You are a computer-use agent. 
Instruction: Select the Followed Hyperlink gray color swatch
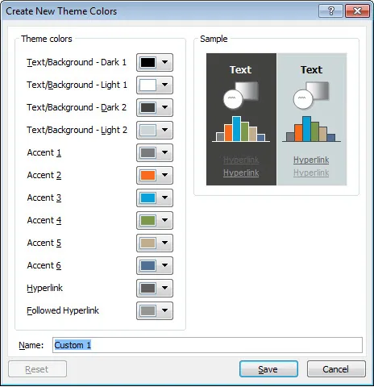(x=148, y=310)
